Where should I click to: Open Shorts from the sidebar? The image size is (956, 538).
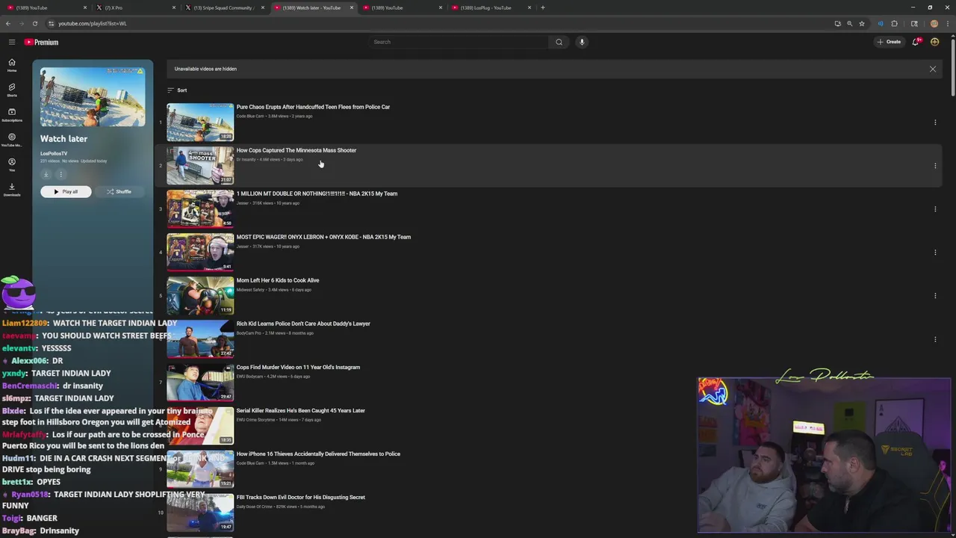(12, 90)
